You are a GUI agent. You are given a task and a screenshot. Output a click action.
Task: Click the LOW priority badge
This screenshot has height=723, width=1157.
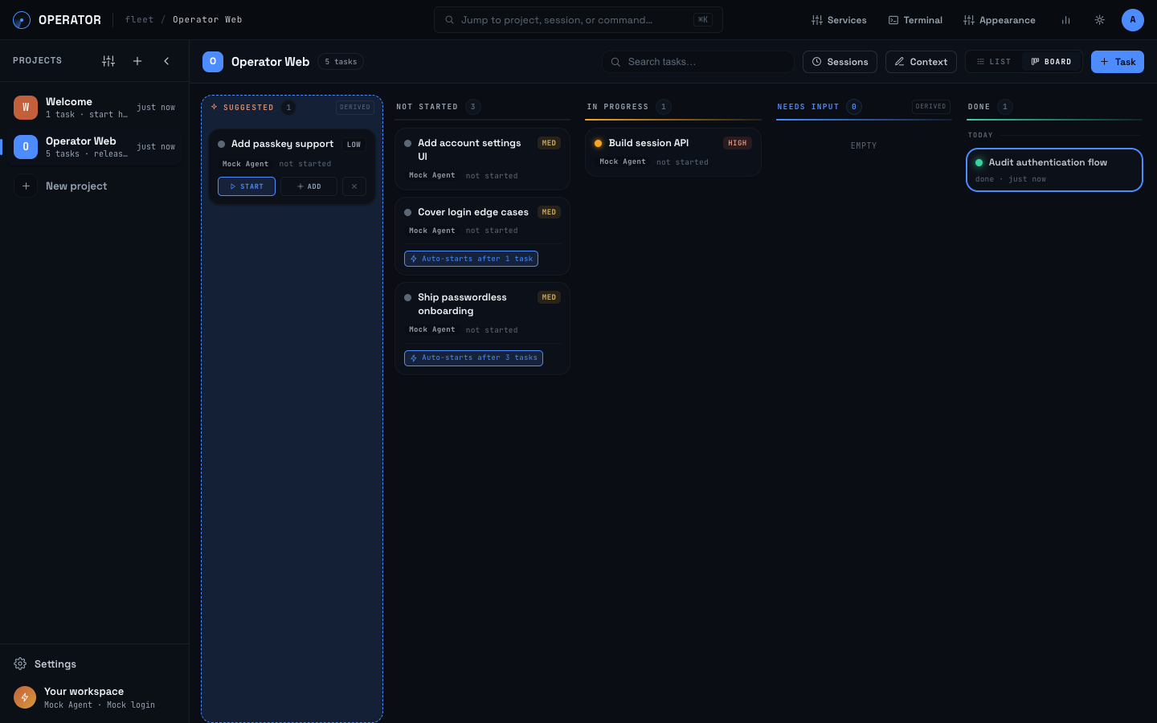click(354, 145)
